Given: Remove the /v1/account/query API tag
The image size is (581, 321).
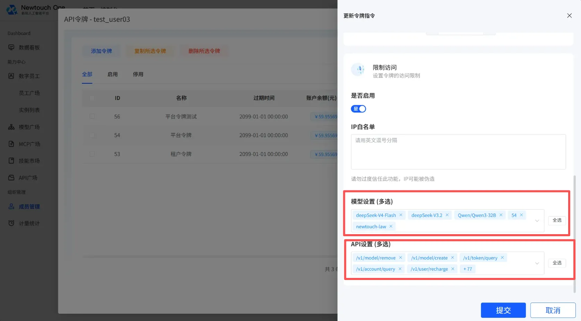Looking at the screenshot, I should pos(400,269).
